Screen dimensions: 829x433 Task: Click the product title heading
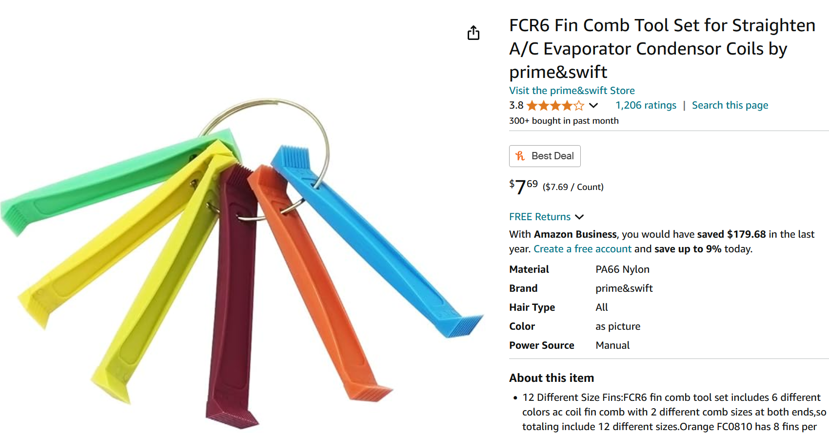point(662,49)
